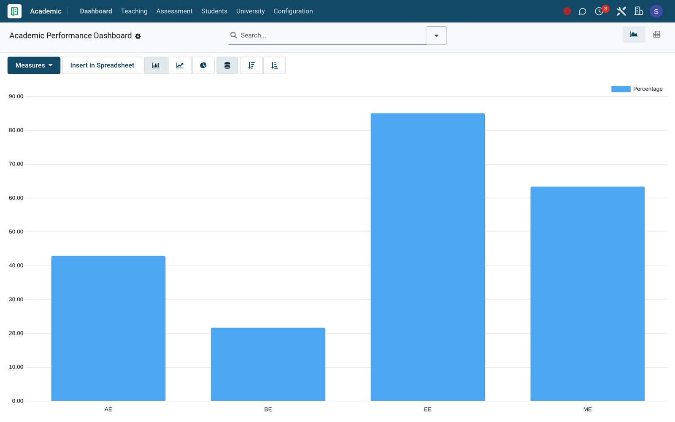
Task: Toggle stacked chart option
Action: (x=227, y=65)
